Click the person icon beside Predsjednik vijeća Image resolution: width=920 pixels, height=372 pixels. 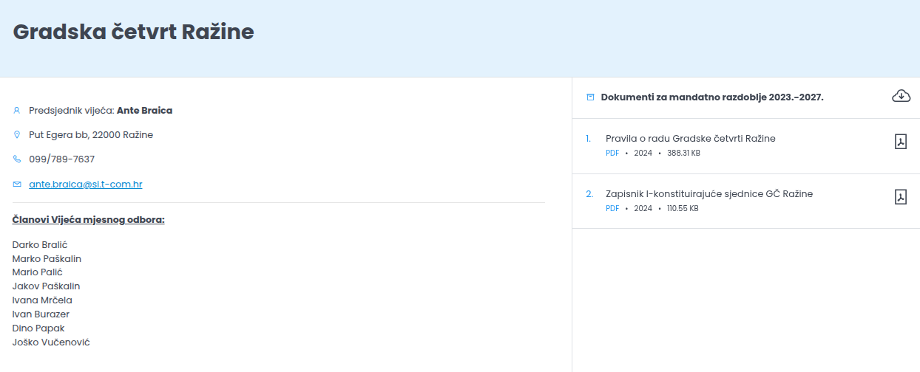[17, 111]
